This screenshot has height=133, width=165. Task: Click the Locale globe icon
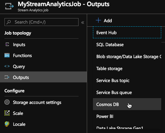(x=7, y=124)
